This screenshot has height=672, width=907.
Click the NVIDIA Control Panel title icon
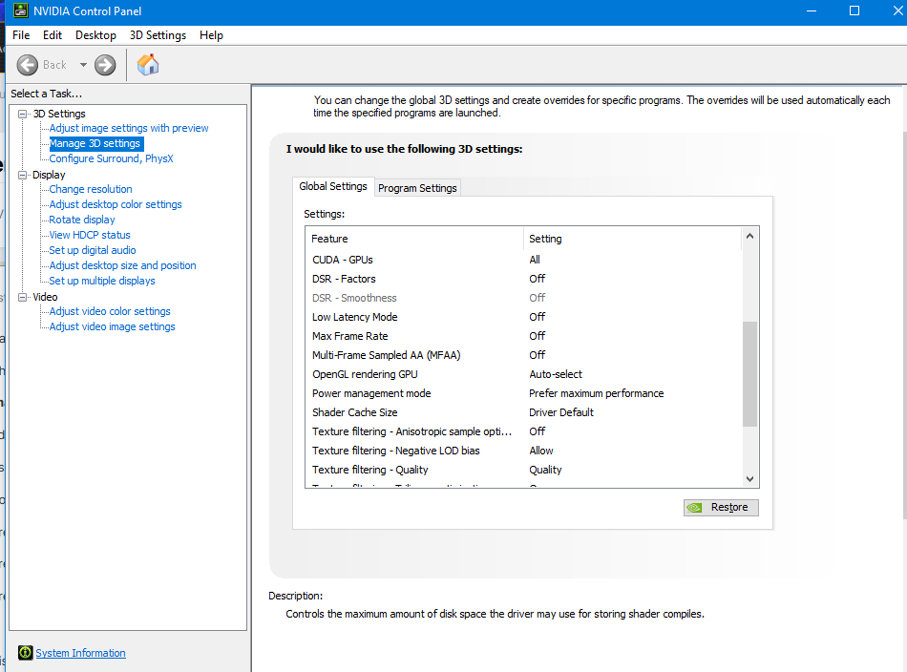[20, 10]
